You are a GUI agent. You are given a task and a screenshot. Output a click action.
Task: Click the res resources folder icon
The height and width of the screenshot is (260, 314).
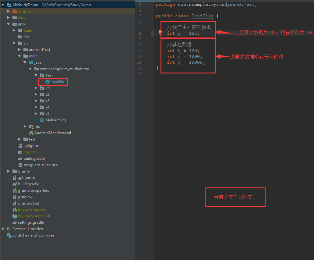(31, 126)
